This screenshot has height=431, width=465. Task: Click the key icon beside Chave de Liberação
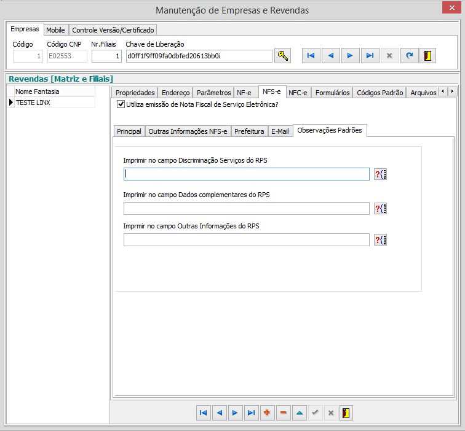(282, 56)
